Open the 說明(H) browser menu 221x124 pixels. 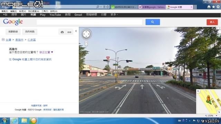54,11
